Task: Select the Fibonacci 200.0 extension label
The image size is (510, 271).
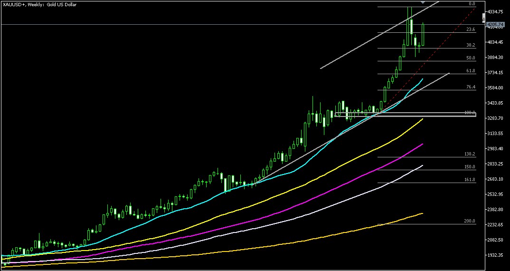Action: point(469,222)
